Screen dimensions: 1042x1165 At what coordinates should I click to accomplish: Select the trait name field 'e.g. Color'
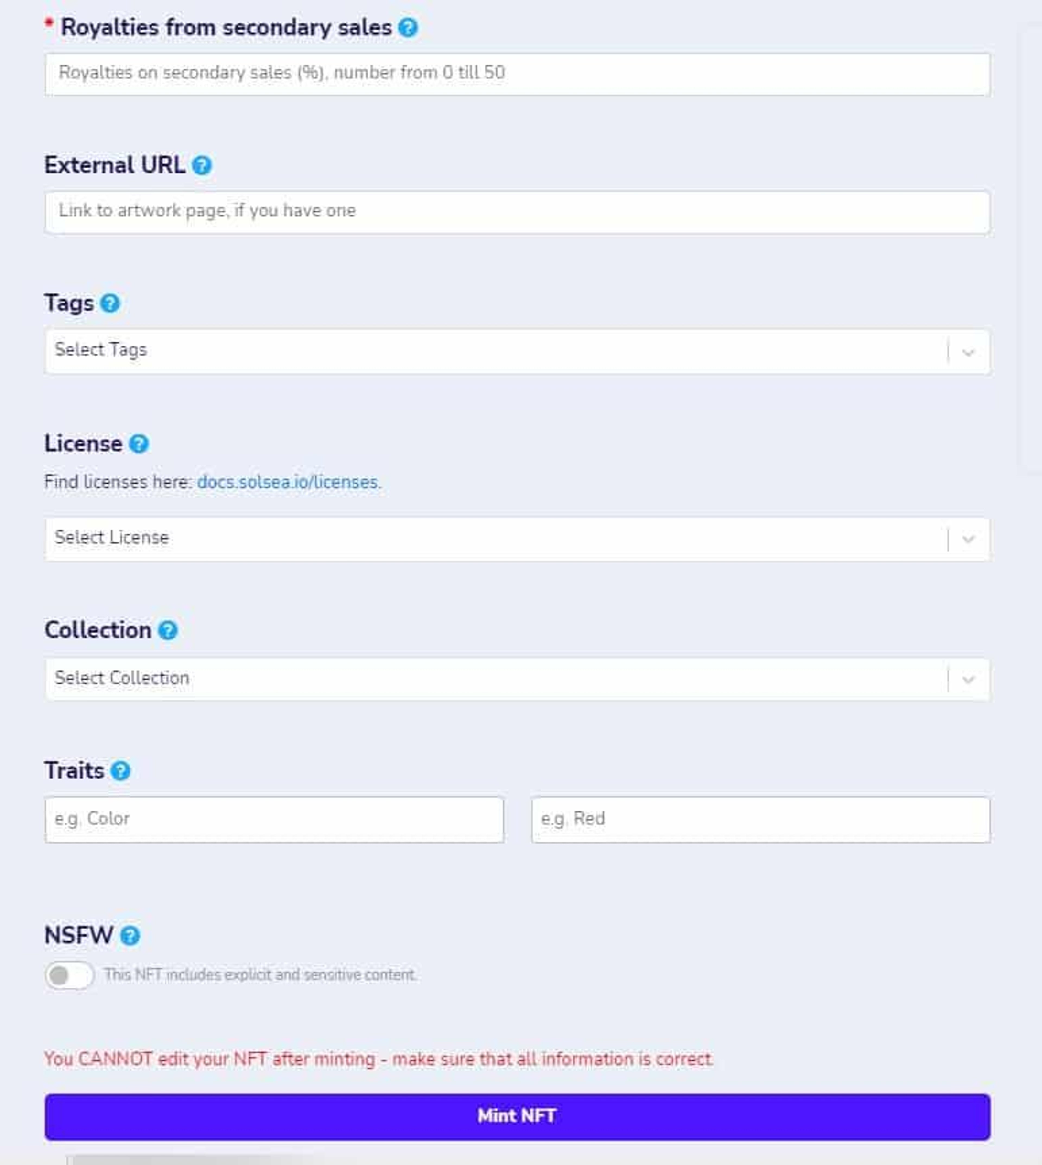pos(274,819)
